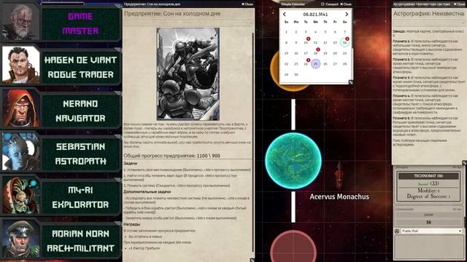Click the note badge on day 10

point(308,39)
